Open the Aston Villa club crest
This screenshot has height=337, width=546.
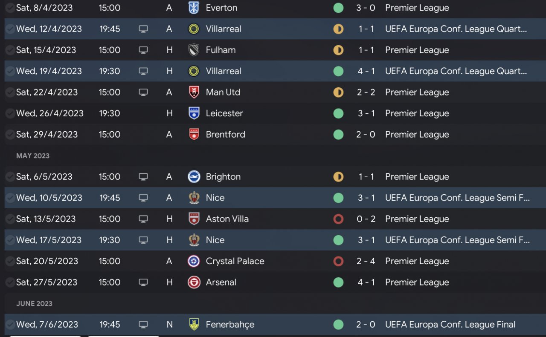[194, 219]
